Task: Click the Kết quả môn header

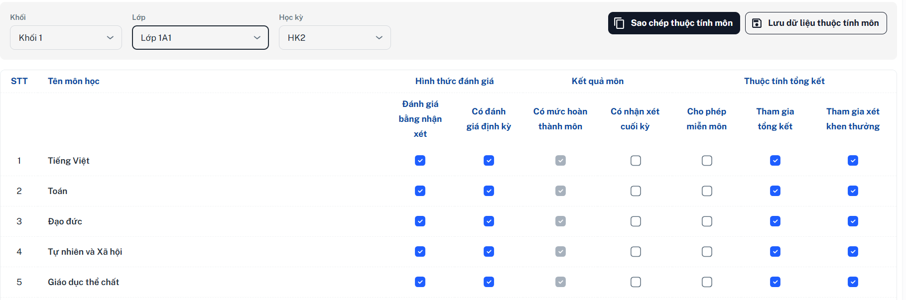Action: click(598, 81)
